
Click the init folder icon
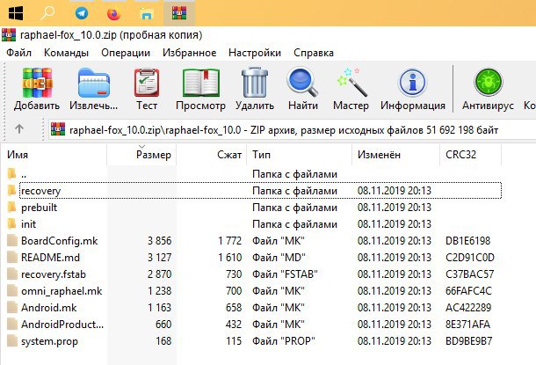coord(11,223)
